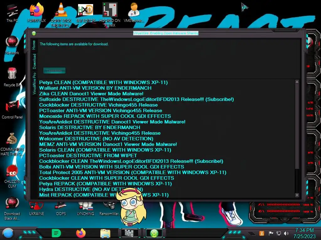Select the 'Sulfoxide DESTRUCTIVE' list entry
Viewport: 321px width, 240px height.
(136, 99)
